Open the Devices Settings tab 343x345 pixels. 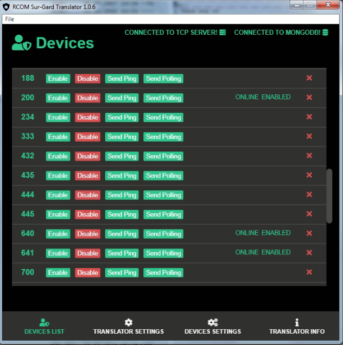(x=213, y=327)
